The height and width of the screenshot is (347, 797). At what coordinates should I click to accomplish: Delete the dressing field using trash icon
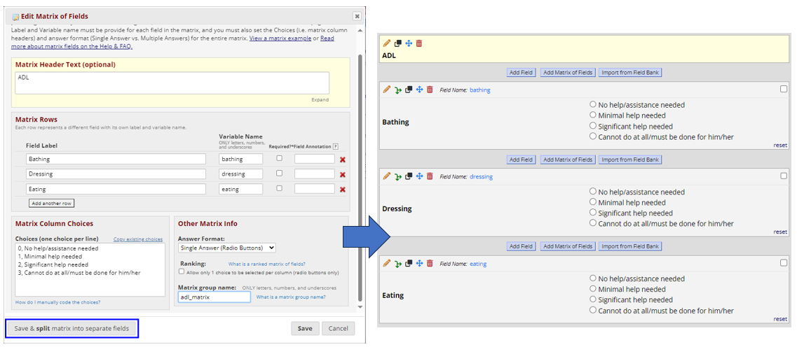430,176
